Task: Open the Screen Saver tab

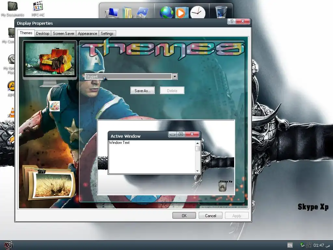Action: click(63, 34)
